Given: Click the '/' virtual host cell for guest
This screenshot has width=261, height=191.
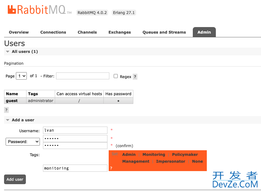Looking at the screenshot, I should coord(79,101).
